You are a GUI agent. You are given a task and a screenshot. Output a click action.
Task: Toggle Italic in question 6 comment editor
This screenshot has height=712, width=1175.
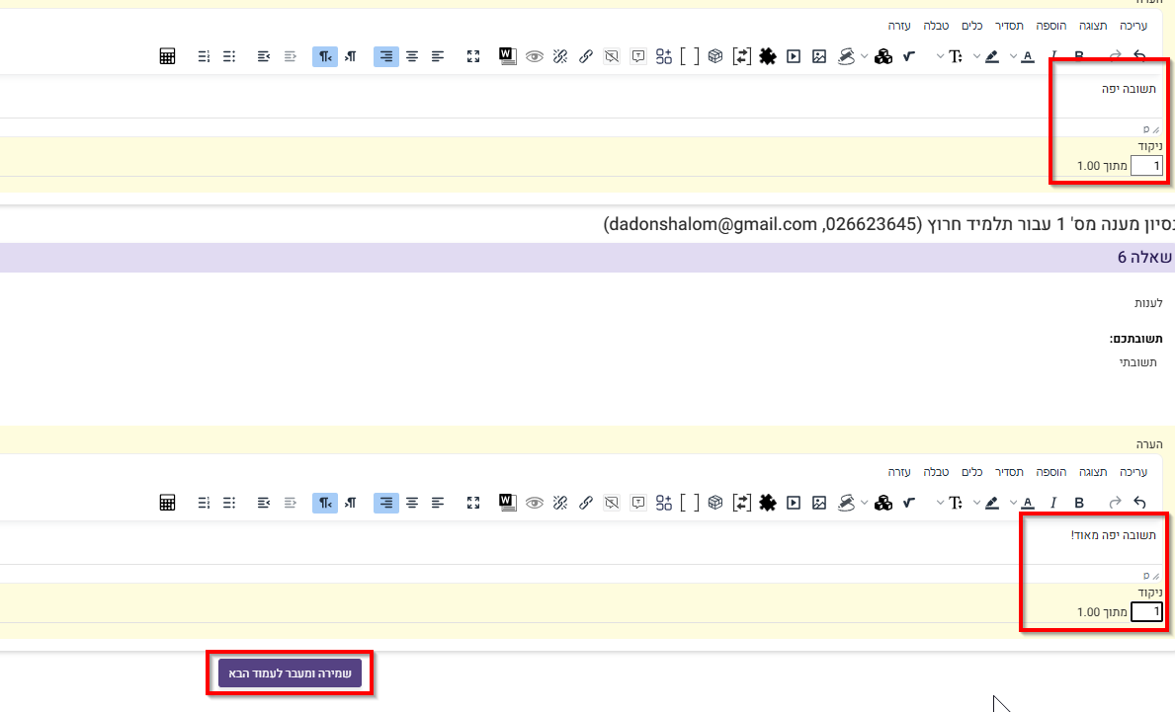[x=1053, y=503]
